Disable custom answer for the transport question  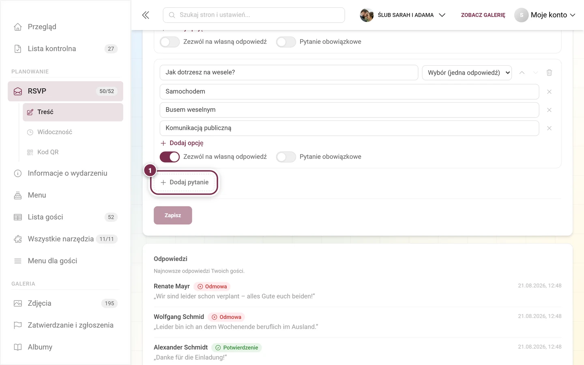(x=170, y=157)
